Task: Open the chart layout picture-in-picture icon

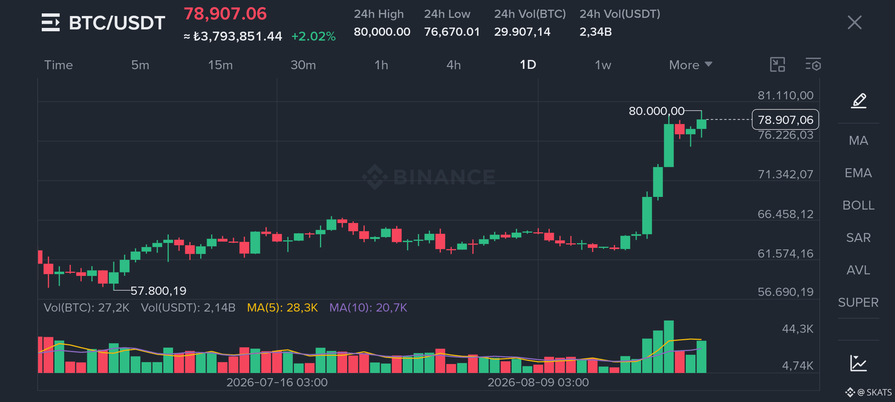Action: point(778,65)
